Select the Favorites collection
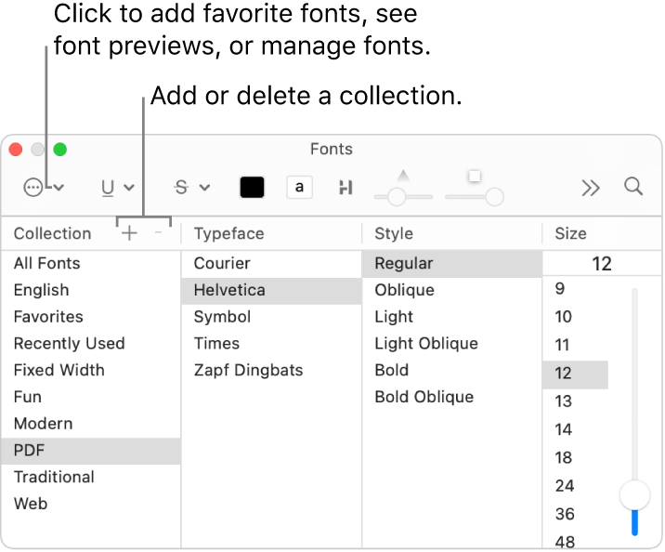The height and width of the screenshot is (552, 665). [48, 317]
